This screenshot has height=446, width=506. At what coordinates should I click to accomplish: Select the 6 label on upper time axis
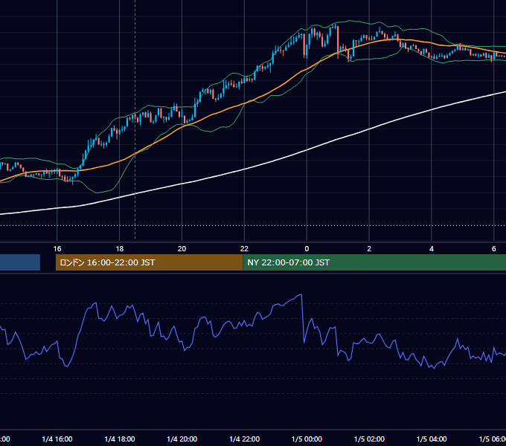tap(494, 249)
